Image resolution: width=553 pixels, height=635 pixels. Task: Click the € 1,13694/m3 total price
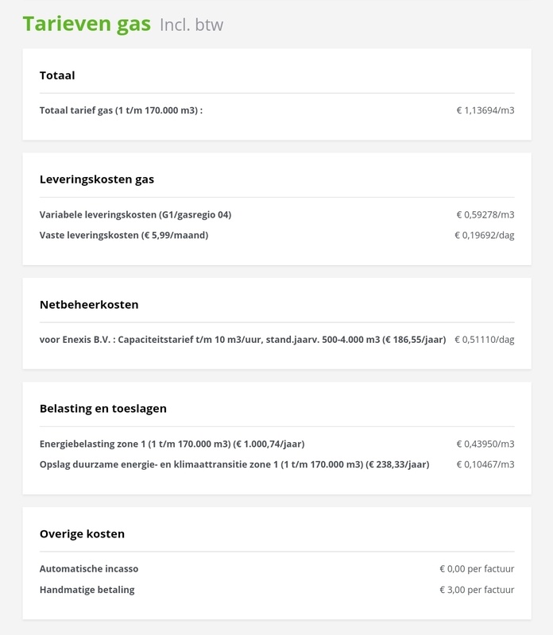(x=485, y=110)
